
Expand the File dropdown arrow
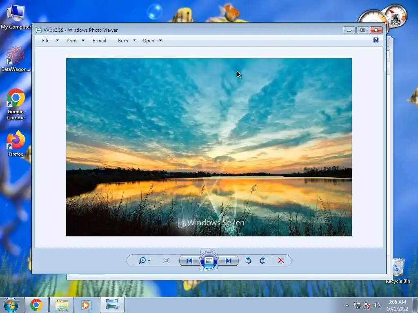57,40
